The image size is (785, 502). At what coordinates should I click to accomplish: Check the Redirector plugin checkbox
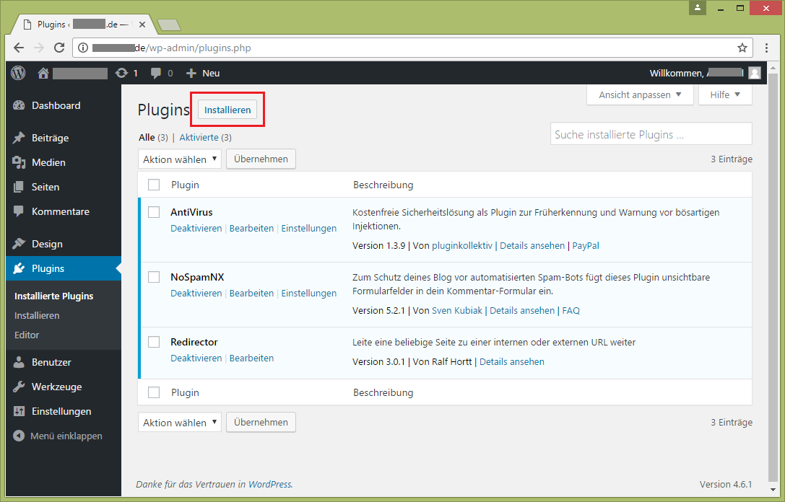[x=154, y=342]
